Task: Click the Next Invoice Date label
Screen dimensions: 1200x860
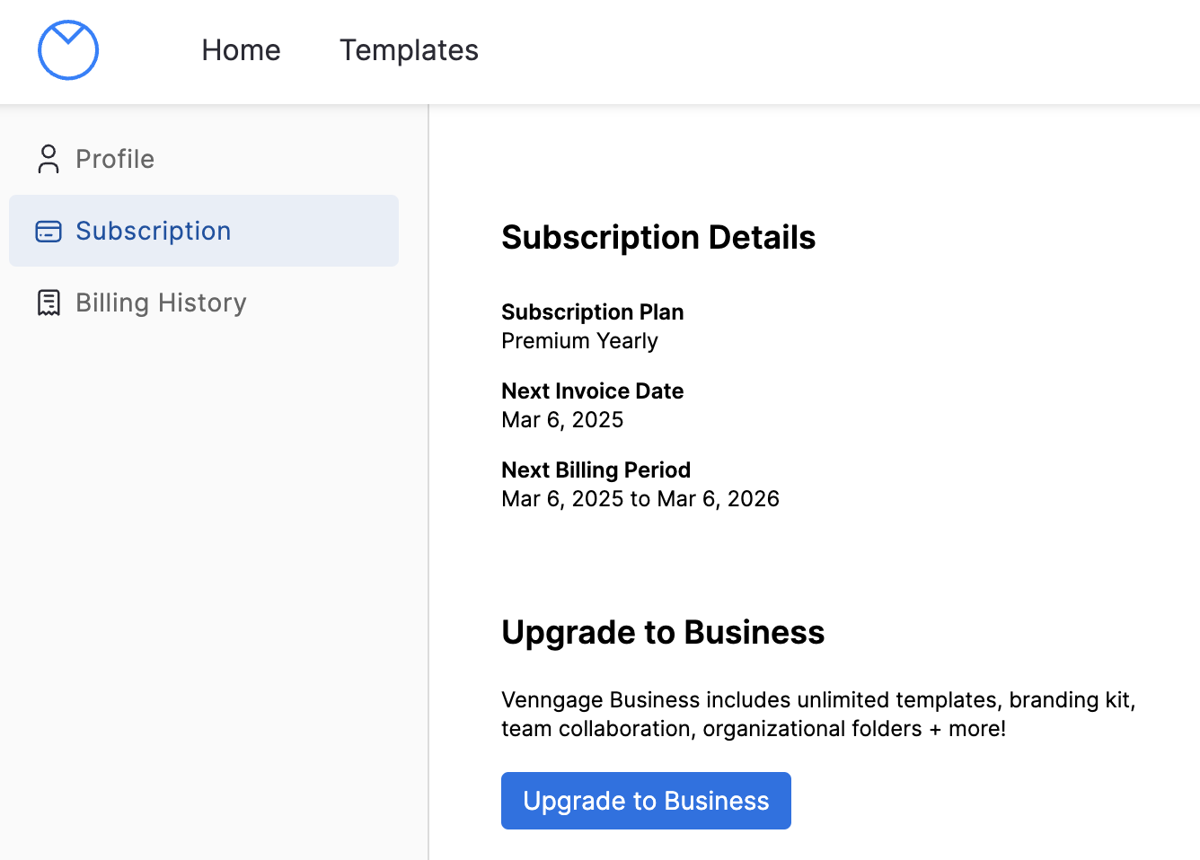Action: 592,391
